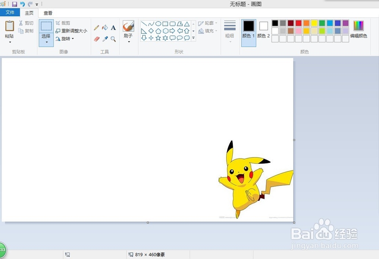The image size is (379, 259).
Task: Open the Brush (刷子) dropdown arrow
Action: pos(128,42)
